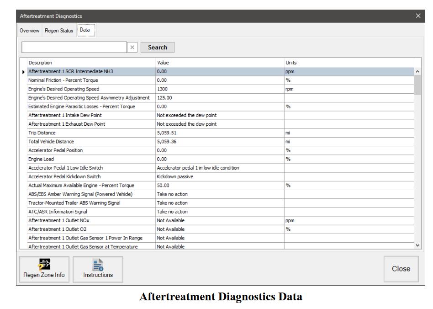Close the Aftertreatment Diagnostics window
Viewport: 433px width, 309px height.
tap(418, 16)
